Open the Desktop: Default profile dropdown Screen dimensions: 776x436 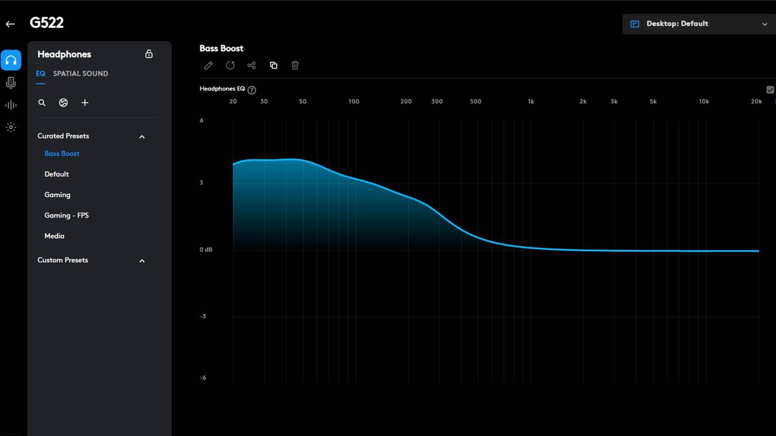(x=699, y=24)
